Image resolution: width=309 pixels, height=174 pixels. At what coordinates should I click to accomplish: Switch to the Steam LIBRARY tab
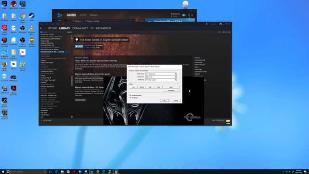[64, 28]
